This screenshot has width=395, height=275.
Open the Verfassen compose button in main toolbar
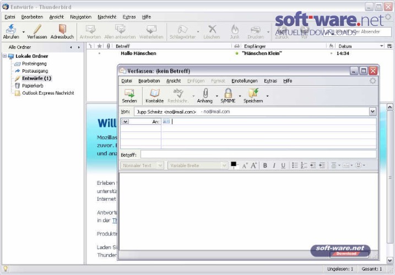(37, 32)
